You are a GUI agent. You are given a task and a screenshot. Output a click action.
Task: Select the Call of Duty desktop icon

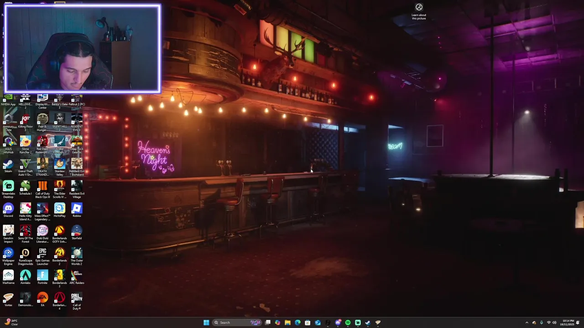[x=77, y=301]
